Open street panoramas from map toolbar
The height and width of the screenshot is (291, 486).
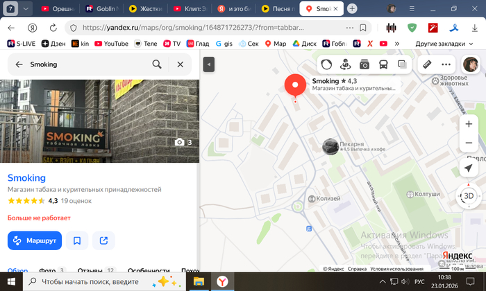(x=345, y=64)
